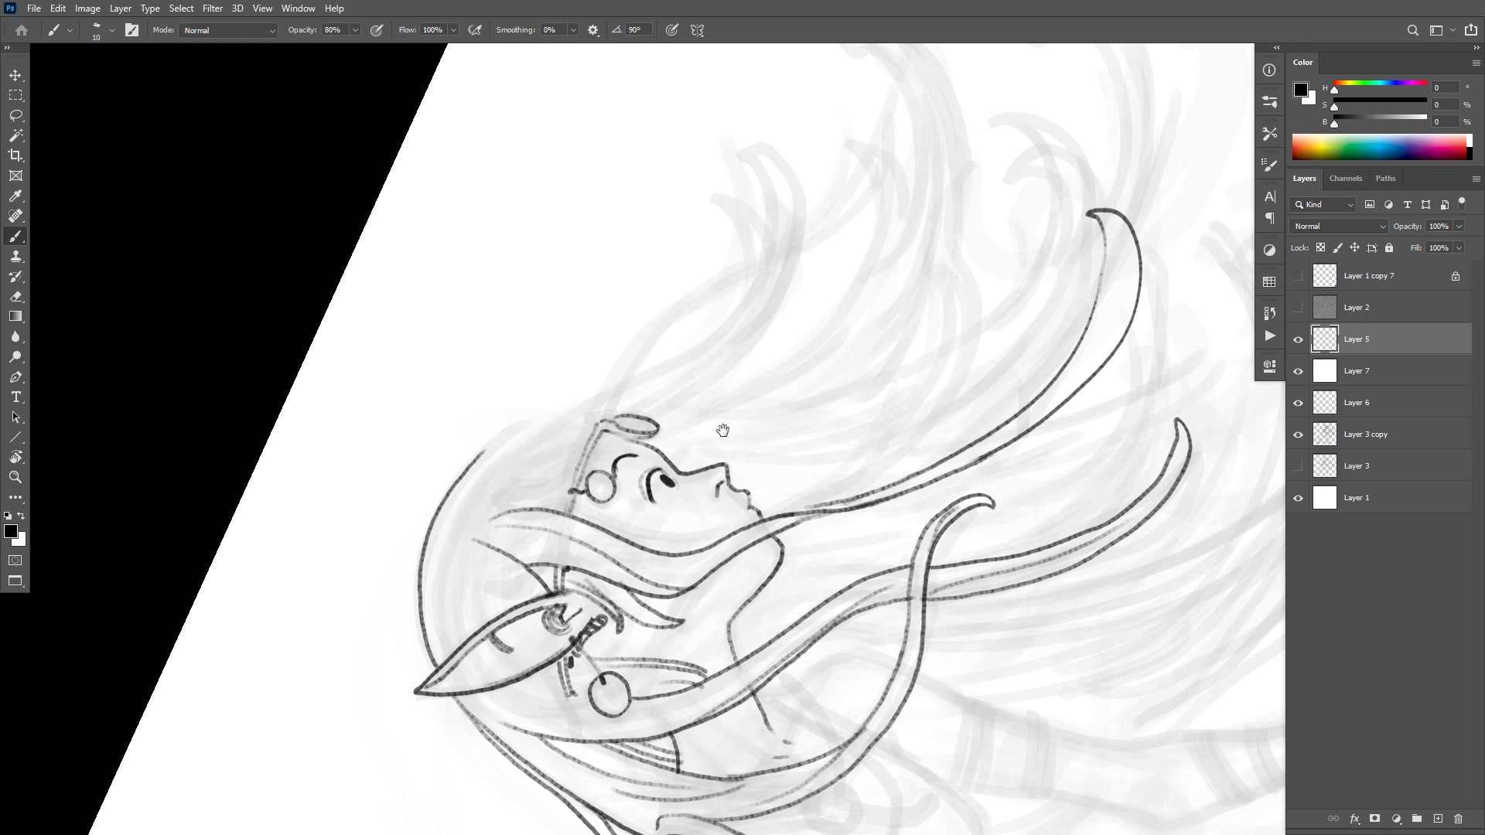The image size is (1485, 835).
Task: Click the Layer 6 thumbnail
Action: (x=1325, y=403)
